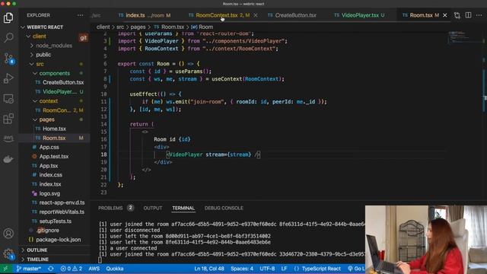Image resolution: width=487 pixels, height=274 pixels.
Task: Expand the Timeline section
Action: tap(37, 259)
